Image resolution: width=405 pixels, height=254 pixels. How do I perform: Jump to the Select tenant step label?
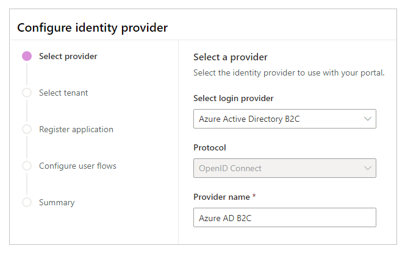pyautogui.click(x=63, y=93)
